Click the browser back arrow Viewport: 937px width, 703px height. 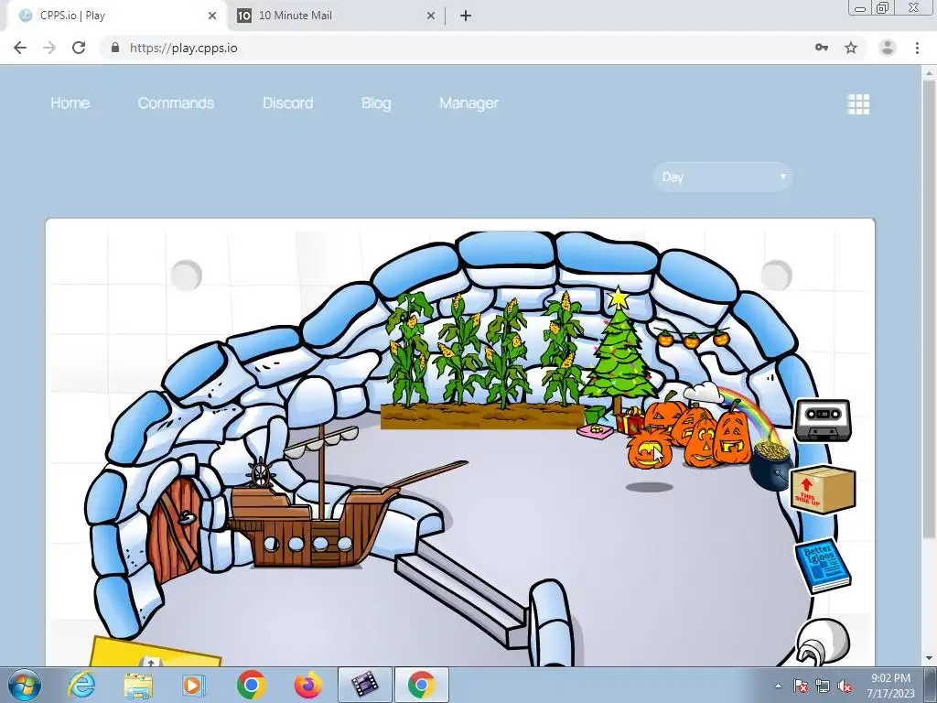[20, 48]
